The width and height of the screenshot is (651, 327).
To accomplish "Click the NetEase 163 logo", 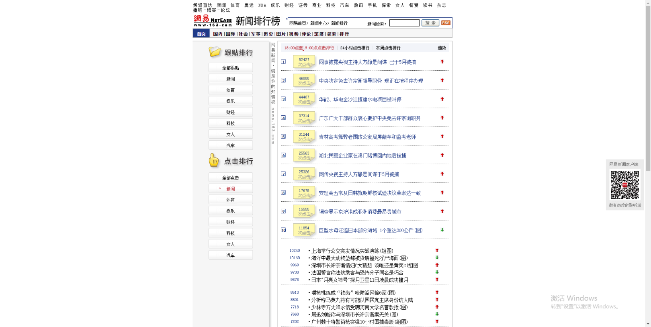I will tap(213, 21).
